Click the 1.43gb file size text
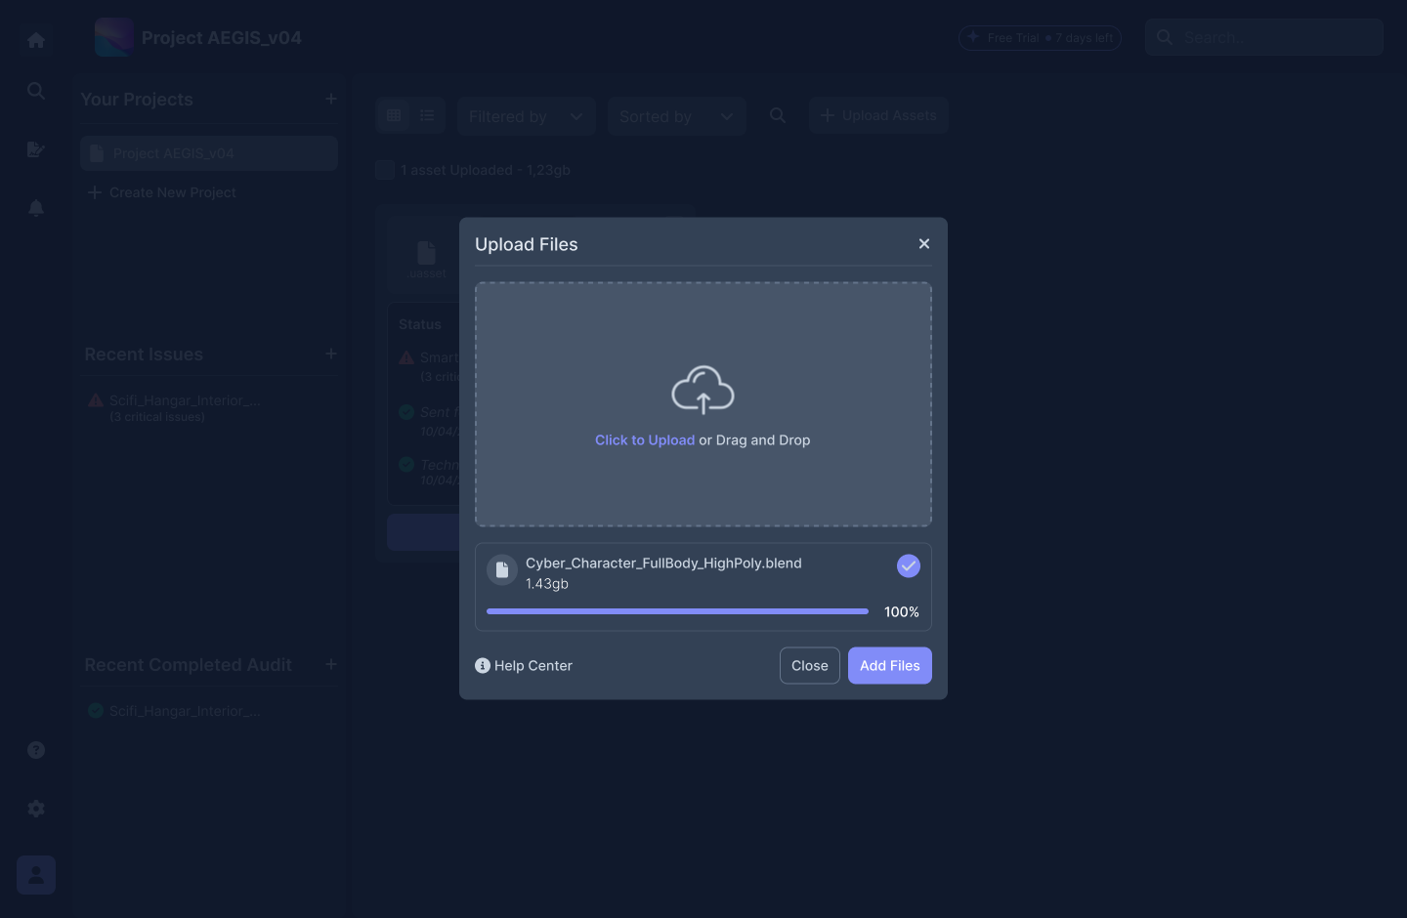 547,584
